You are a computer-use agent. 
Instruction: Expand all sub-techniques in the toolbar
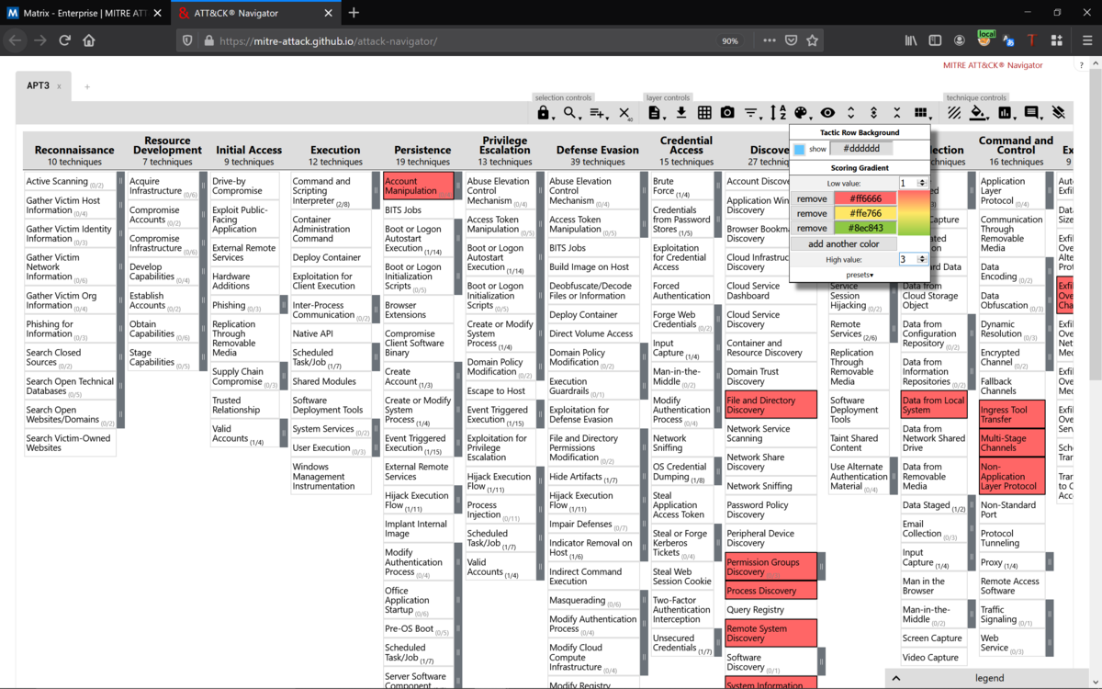point(851,113)
